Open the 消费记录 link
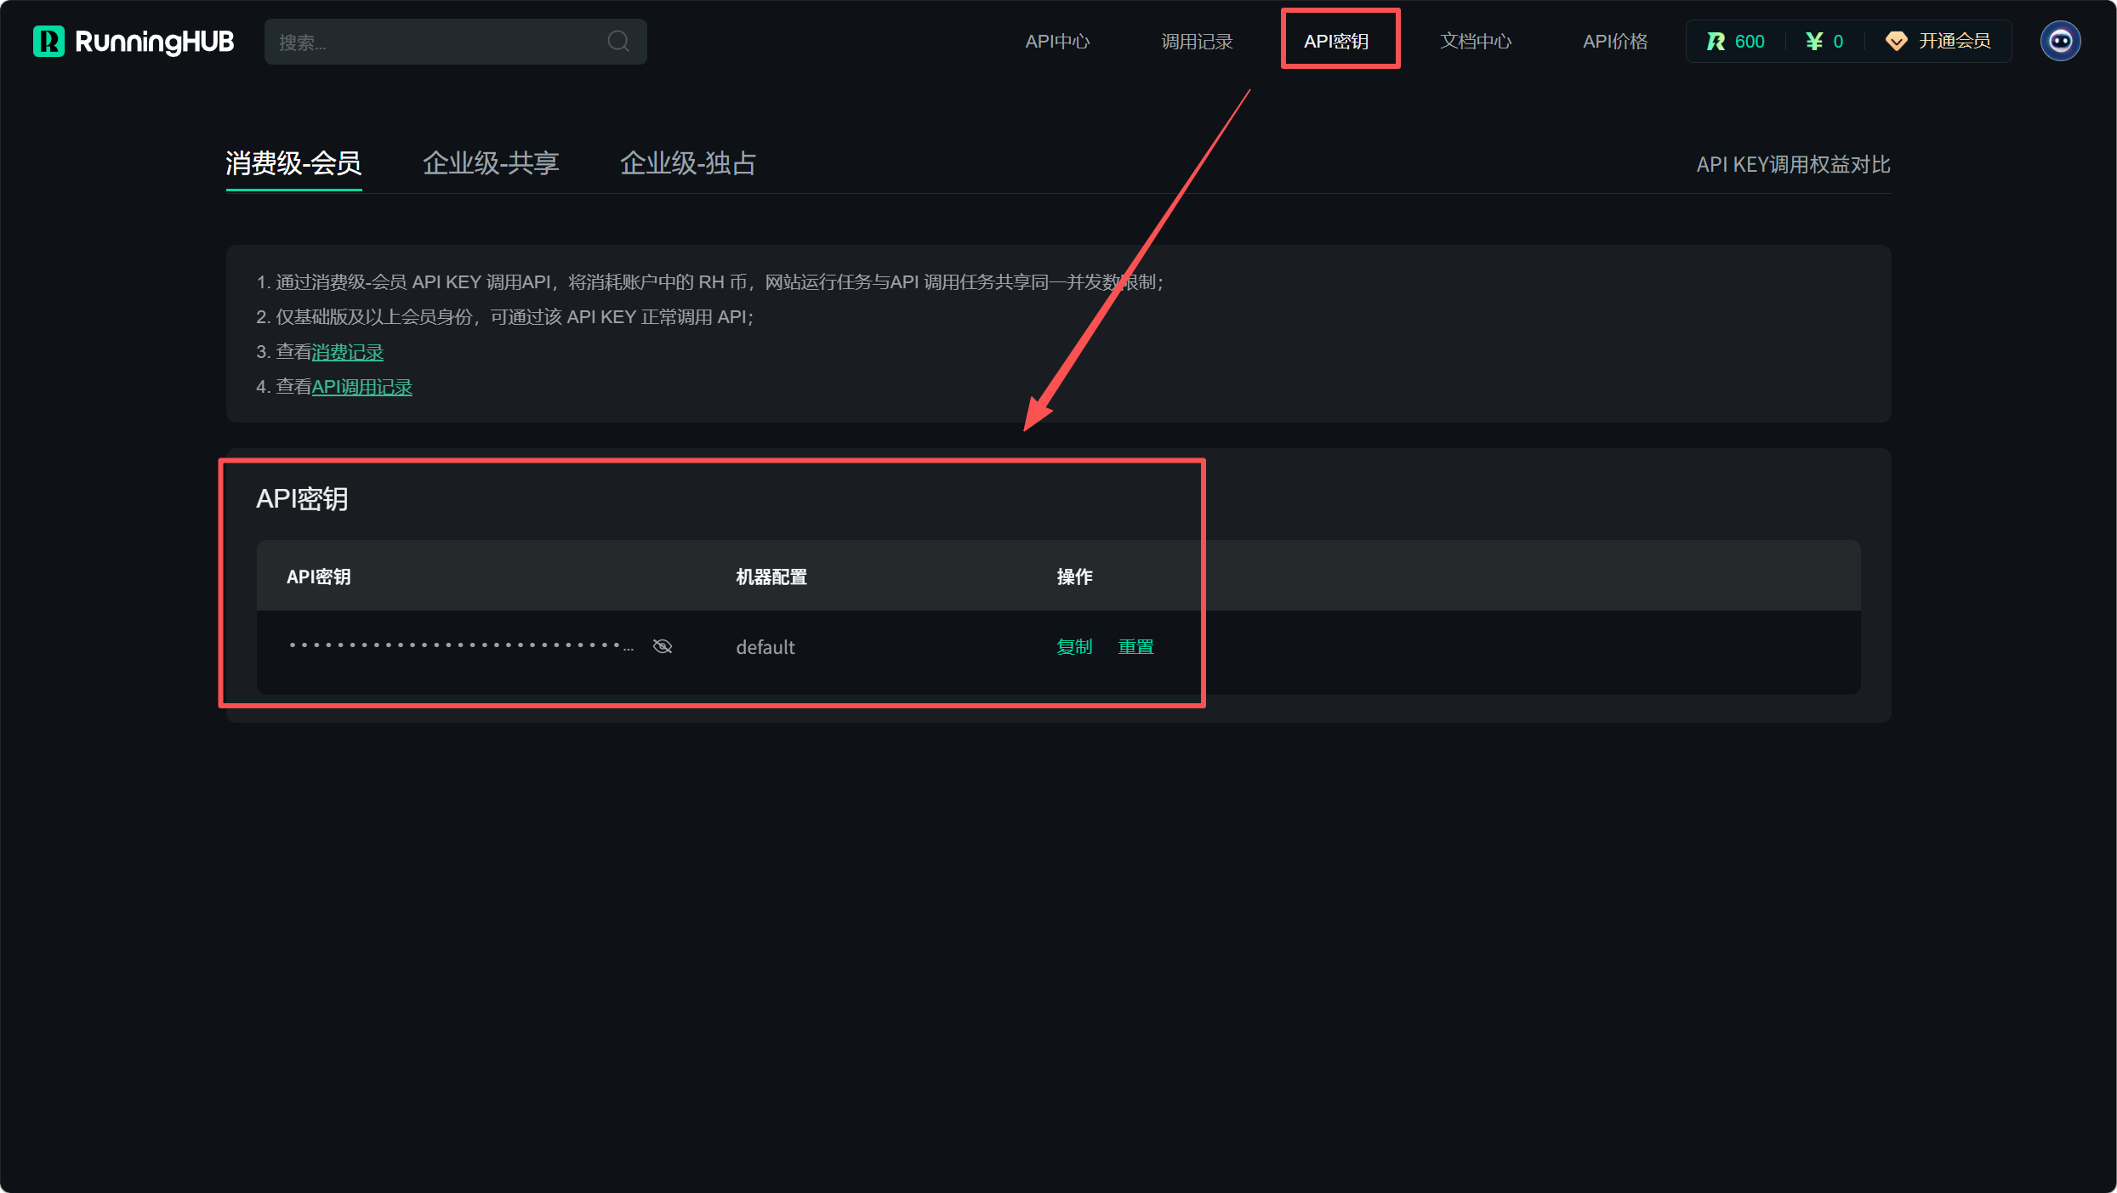This screenshot has height=1193, width=2117. (346, 351)
